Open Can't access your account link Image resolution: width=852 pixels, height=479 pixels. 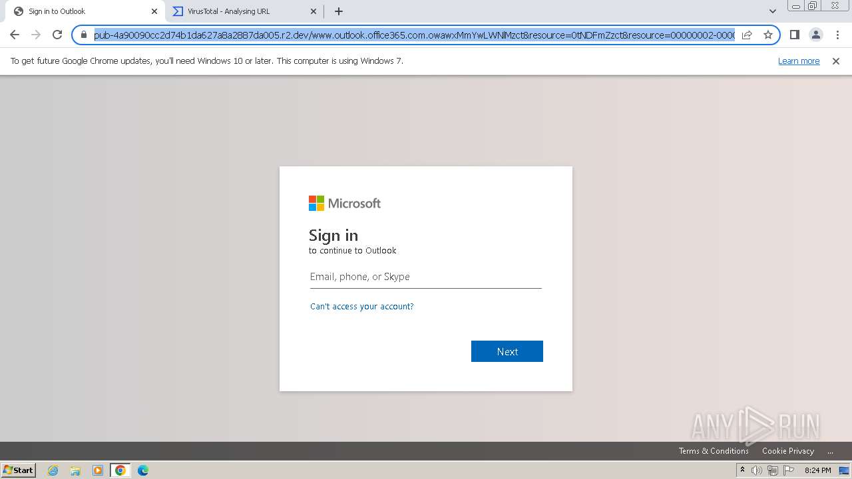[362, 307]
